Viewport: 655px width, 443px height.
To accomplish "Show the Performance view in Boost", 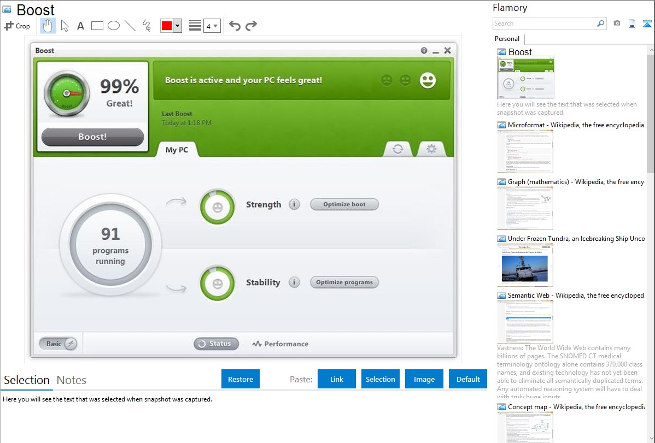I will pyautogui.click(x=280, y=344).
